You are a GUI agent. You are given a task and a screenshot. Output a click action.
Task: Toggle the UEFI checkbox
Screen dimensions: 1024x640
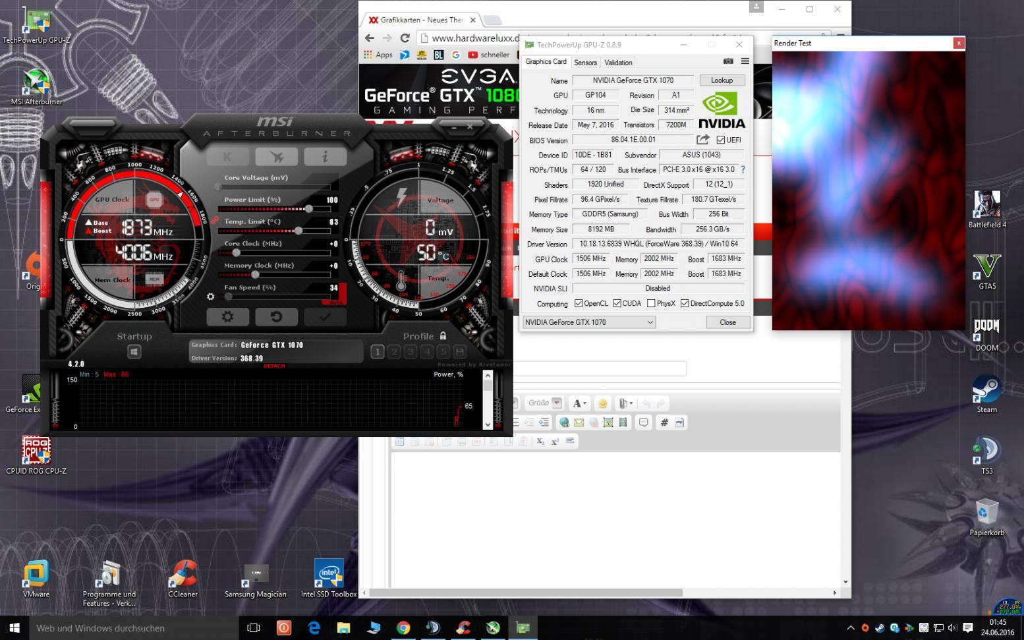pyautogui.click(x=721, y=140)
